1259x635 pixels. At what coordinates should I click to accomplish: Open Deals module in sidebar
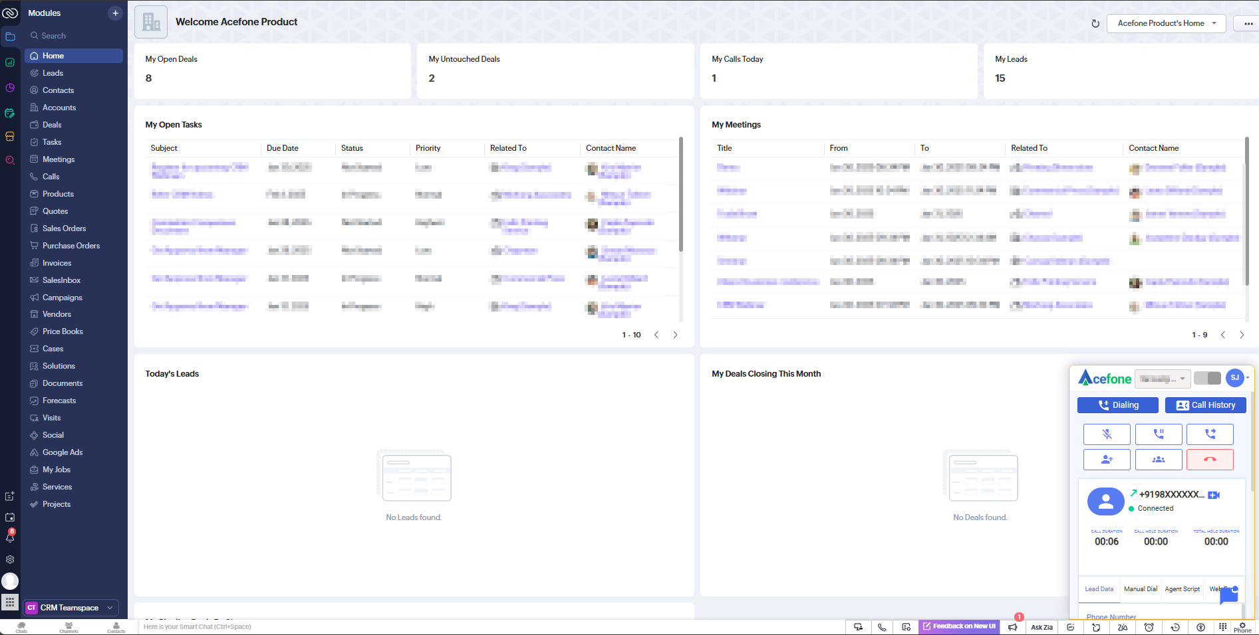[x=74, y=125]
